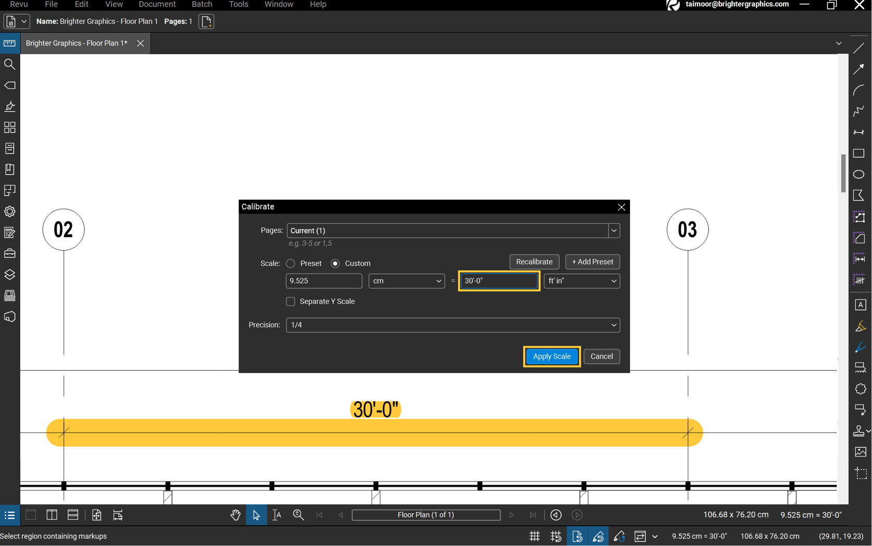This screenshot has height=546, width=872.
Task: Toggle the document grid display
Action: [x=534, y=536]
